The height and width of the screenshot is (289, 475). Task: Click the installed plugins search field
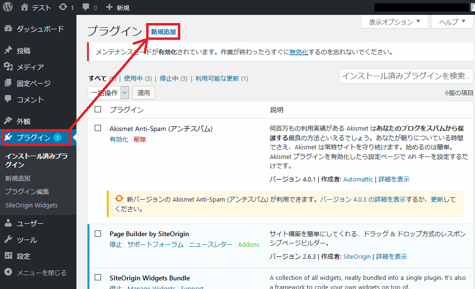[406, 76]
